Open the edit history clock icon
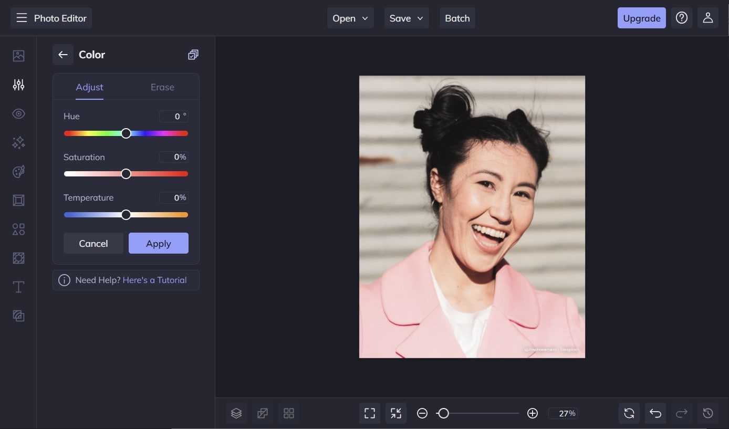Screen dimensions: 729x429 coord(707,413)
